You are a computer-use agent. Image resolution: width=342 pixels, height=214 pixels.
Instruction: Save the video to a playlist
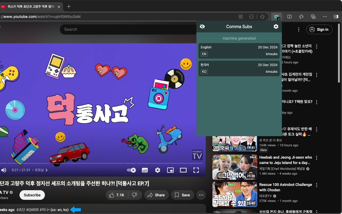[x=182, y=195]
